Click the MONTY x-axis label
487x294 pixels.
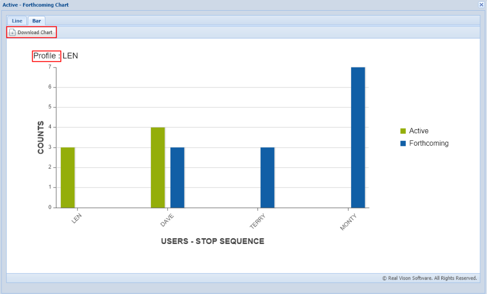pos(348,222)
